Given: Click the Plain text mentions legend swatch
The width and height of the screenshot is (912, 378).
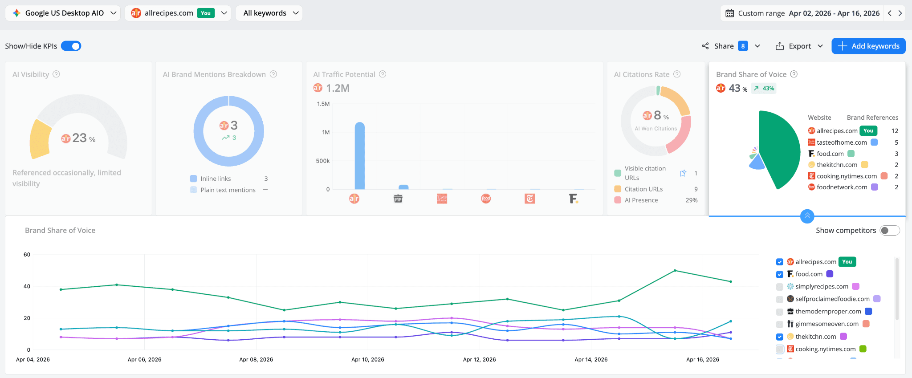Looking at the screenshot, I should (193, 190).
